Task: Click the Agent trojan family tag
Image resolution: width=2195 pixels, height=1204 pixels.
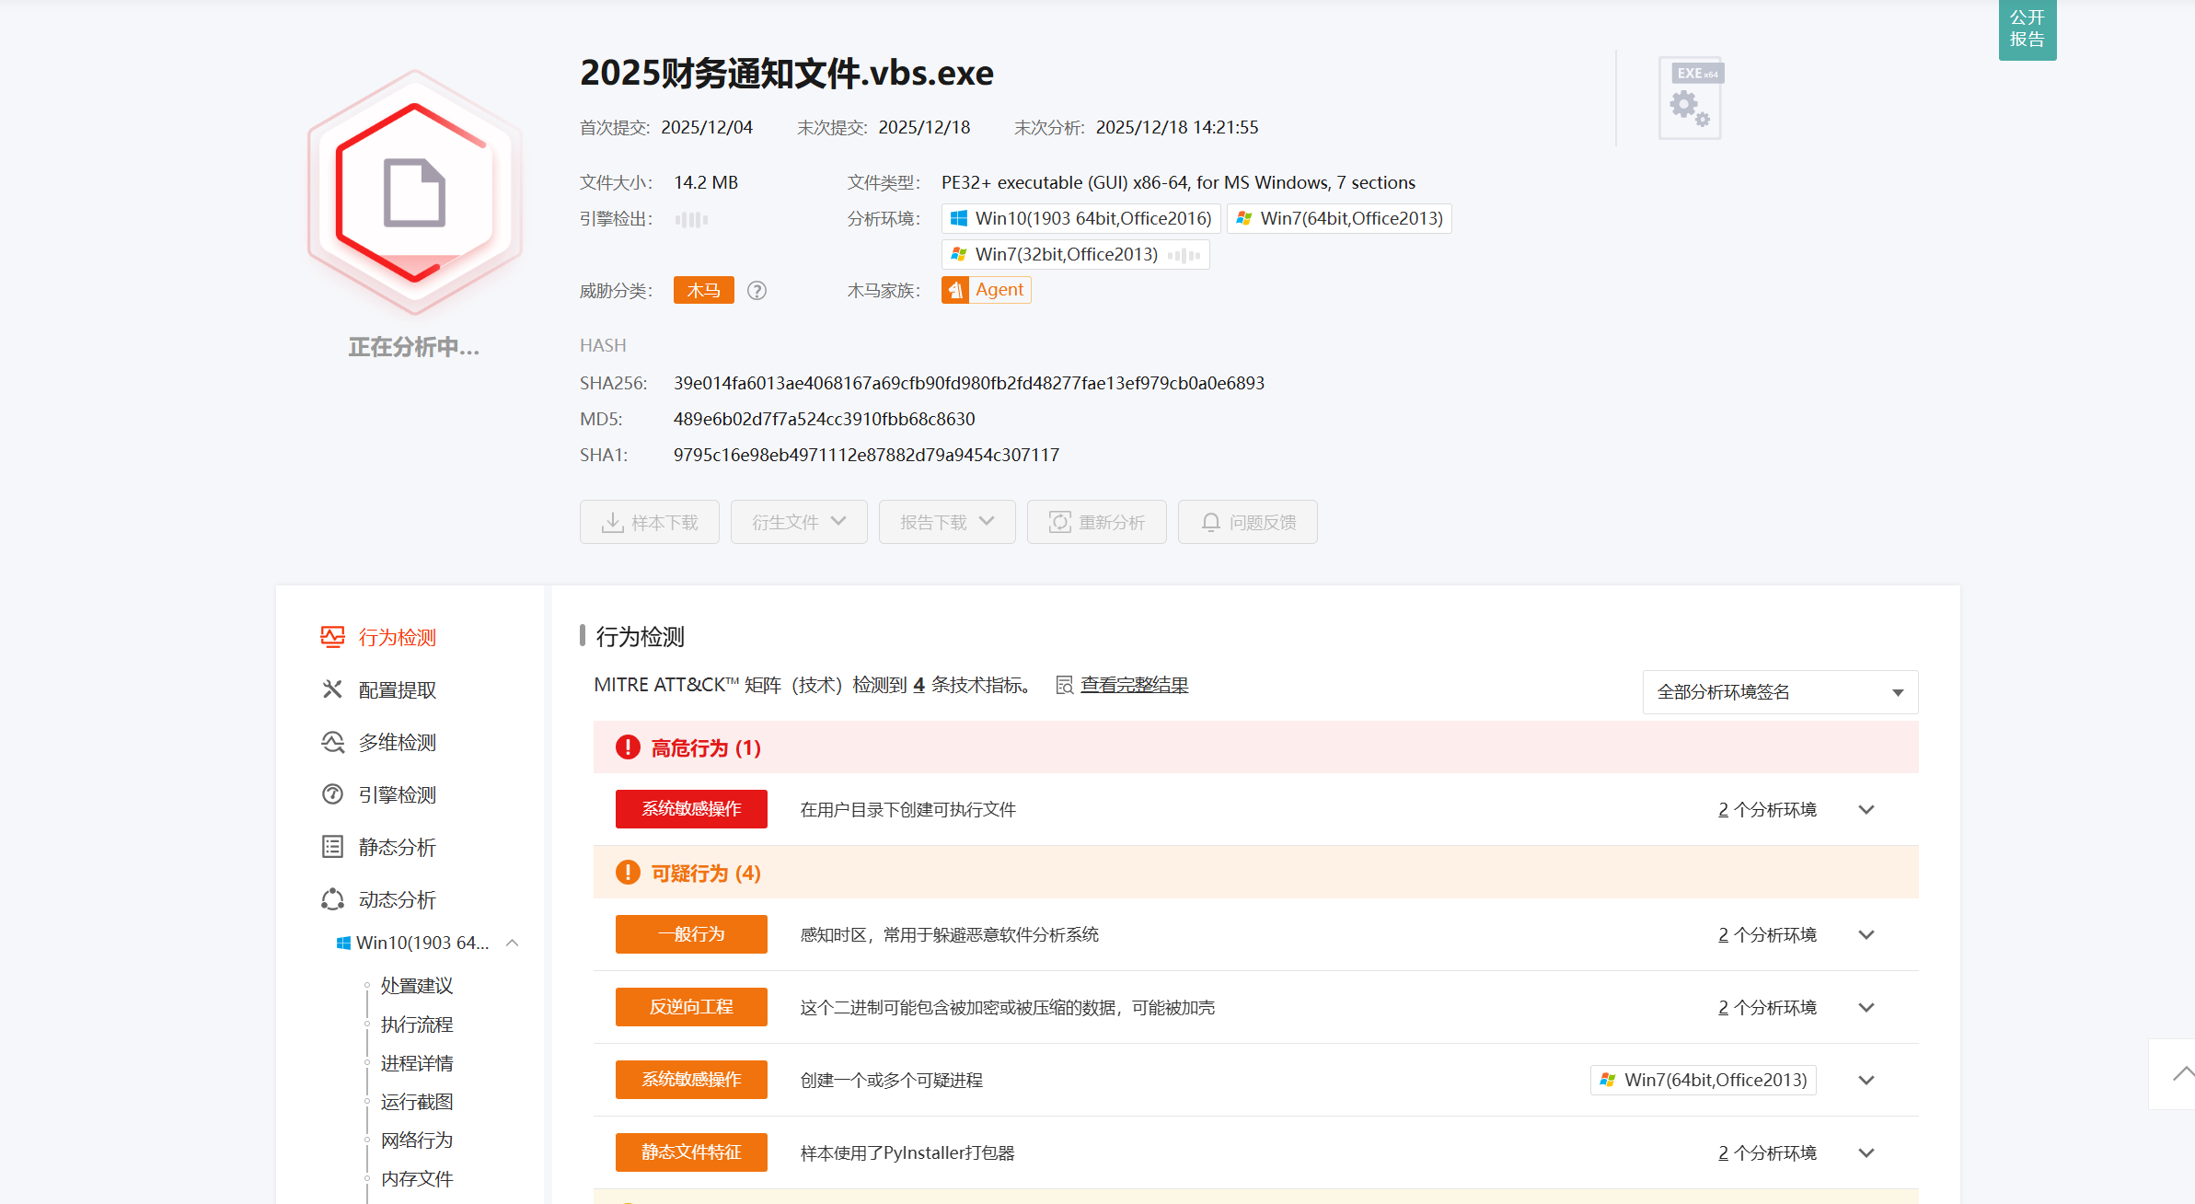Action: 986,290
